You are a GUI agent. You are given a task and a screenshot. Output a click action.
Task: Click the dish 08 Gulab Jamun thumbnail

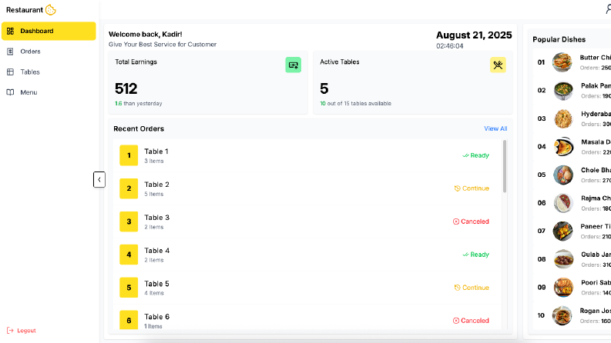tap(563, 259)
